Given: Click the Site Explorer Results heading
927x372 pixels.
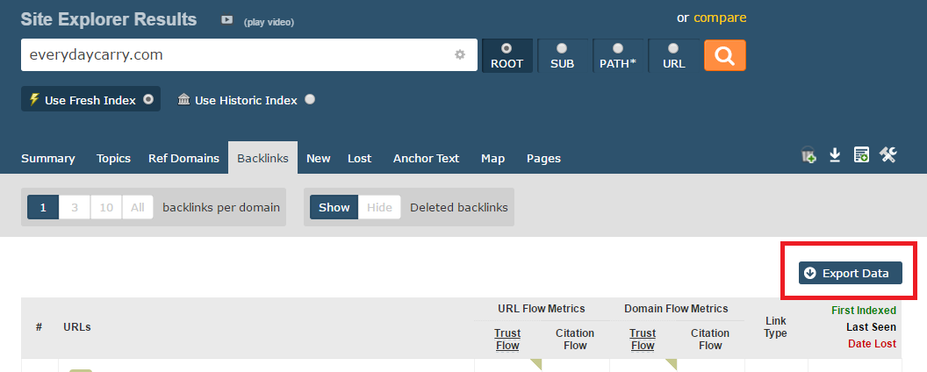Looking at the screenshot, I should coord(109,19).
